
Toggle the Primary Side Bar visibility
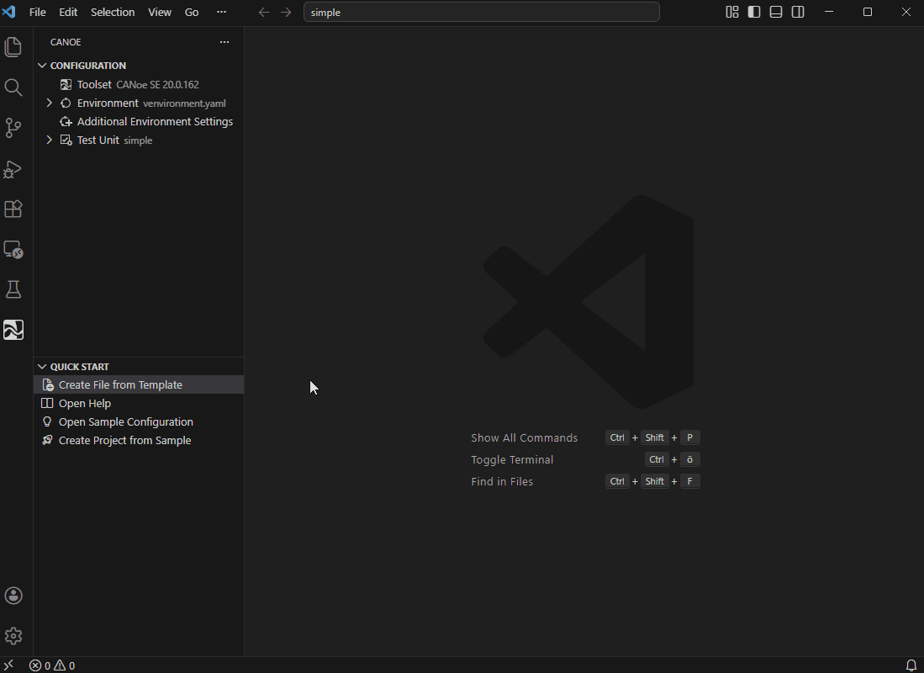(753, 12)
